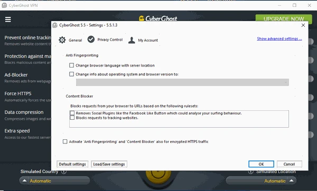
Task: Click the Simulated Location info icon
Action: coord(250,171)
